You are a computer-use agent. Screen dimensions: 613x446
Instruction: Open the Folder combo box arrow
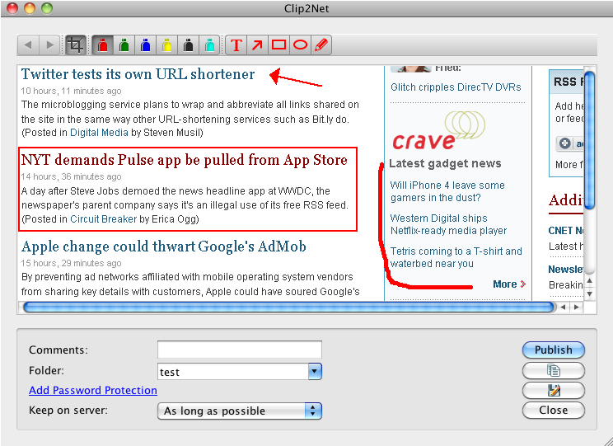point(315,371)
